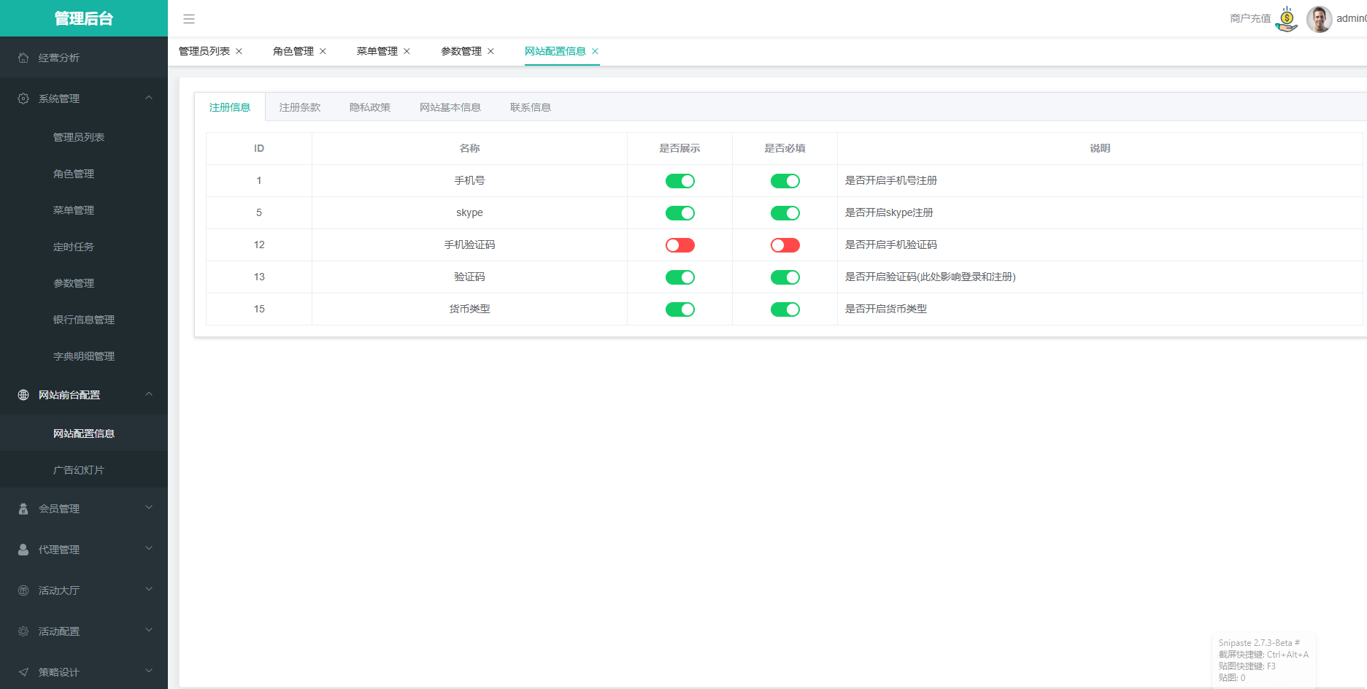Image resolution: width=1367 pixels, height=689 pixels.
Task: Open the admin user avatar
Action: click(x=1319, y=19)
